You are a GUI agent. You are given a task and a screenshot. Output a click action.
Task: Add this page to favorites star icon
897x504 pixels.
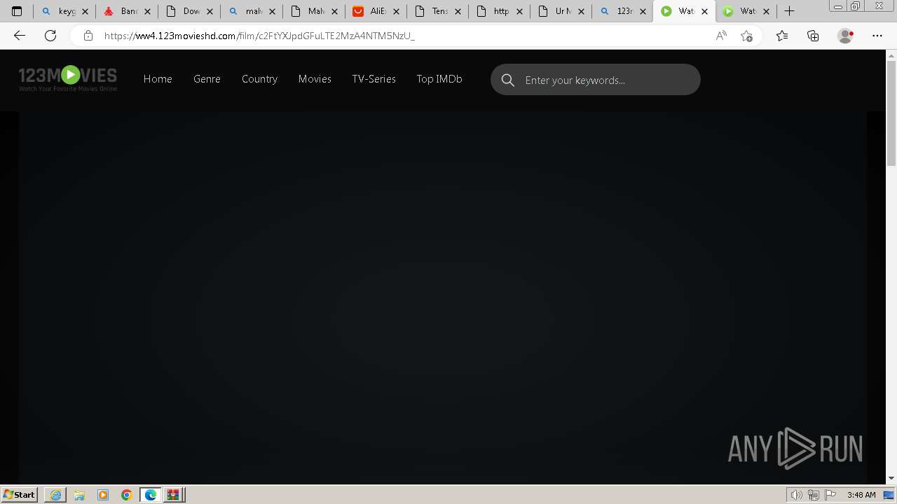(x=746, y=36)
